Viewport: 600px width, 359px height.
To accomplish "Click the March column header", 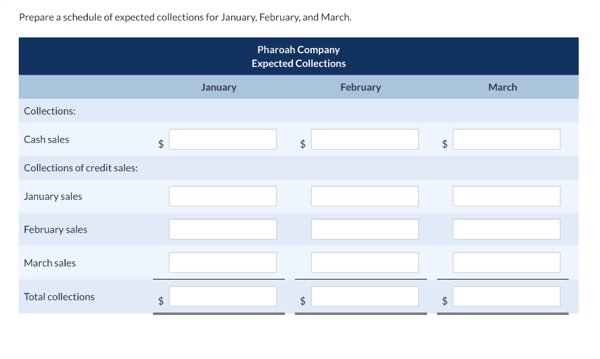I will click(x=502, y=87).
